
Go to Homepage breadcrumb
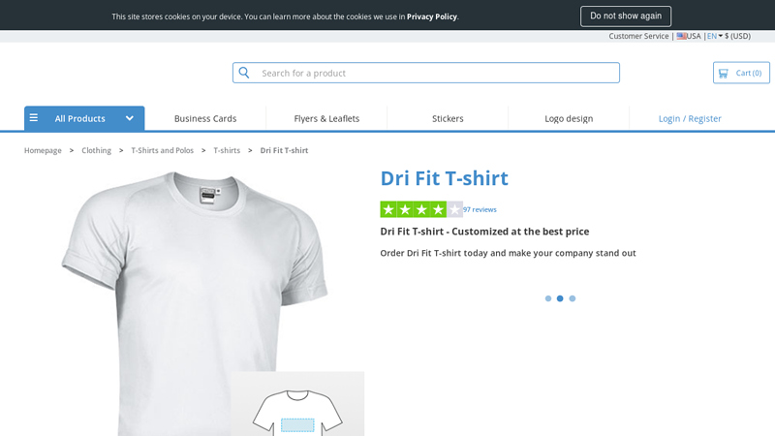pos(43,150)
